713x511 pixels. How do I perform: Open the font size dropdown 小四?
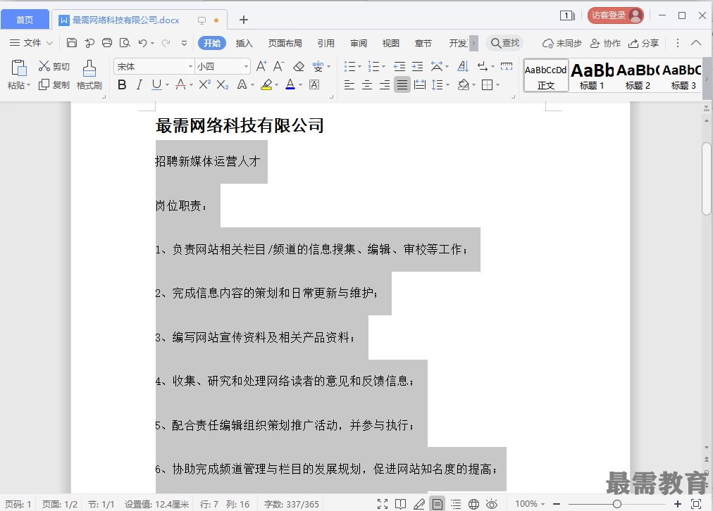point(246,66)
